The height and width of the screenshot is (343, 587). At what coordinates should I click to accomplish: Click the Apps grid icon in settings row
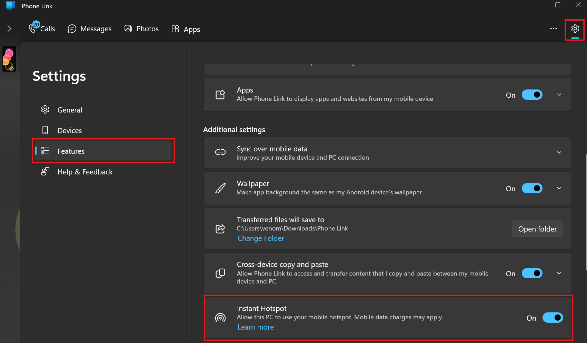coord(220,95)
